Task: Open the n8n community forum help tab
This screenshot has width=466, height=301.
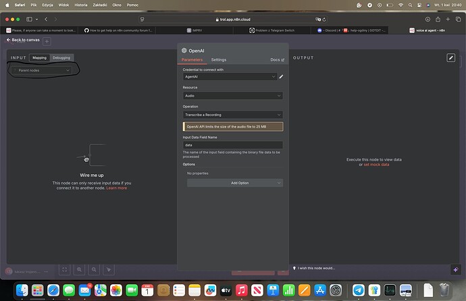Action: [117, 30]
